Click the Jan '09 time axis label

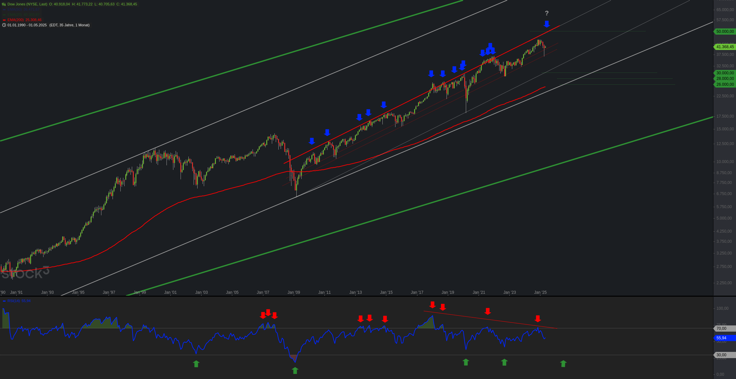294,292
